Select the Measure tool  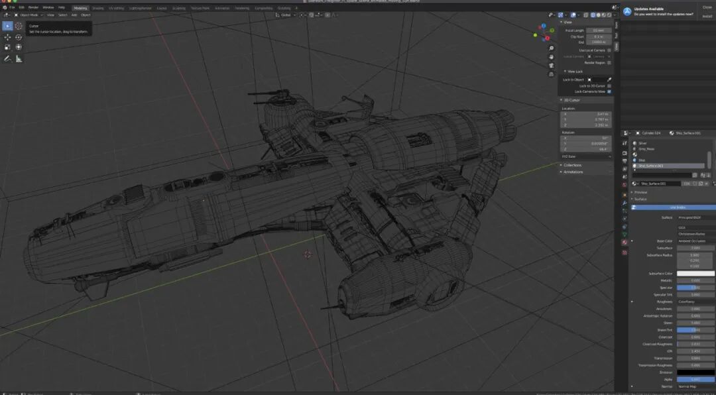tap(19, 58)
